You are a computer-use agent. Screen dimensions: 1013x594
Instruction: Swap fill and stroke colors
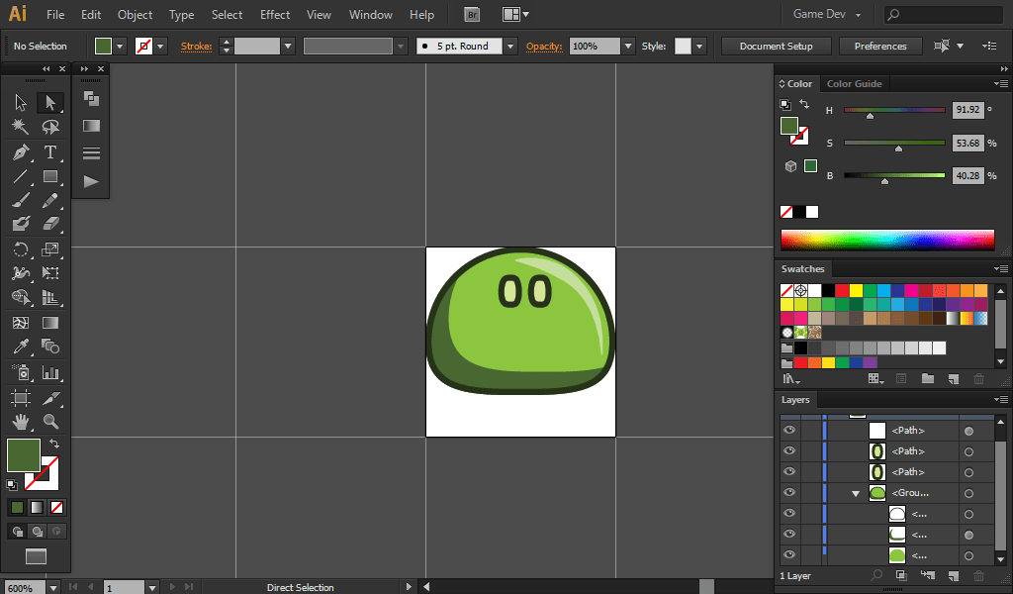pyautogui.click(x=54, y=445)
